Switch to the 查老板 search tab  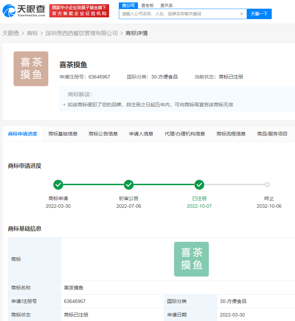click(x=148, y=6)
